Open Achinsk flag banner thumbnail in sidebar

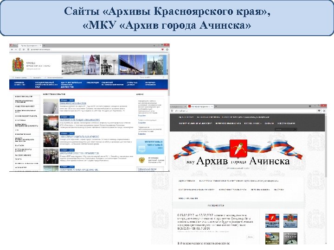pos(272,221)
